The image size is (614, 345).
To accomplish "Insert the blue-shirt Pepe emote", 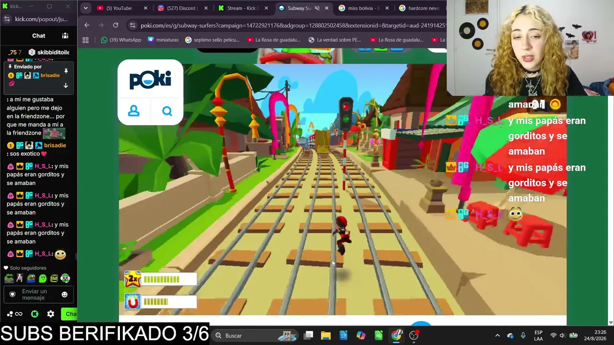I will pyautogui.click(x=31, y=278).
